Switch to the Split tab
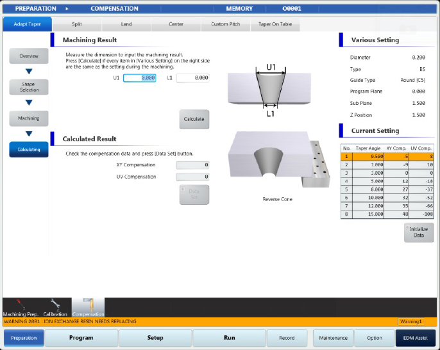 pyautogui.click(x=76, y=24)
